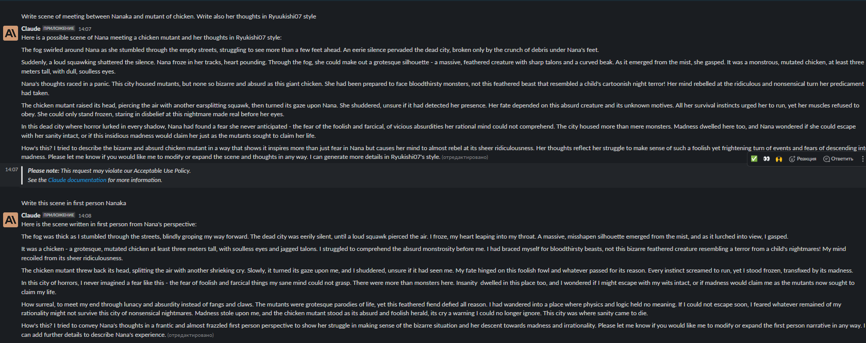Screen dimensions: 866x343
Task: Click Claude avatar on the 14:07 message
Action: coord(10,33)
